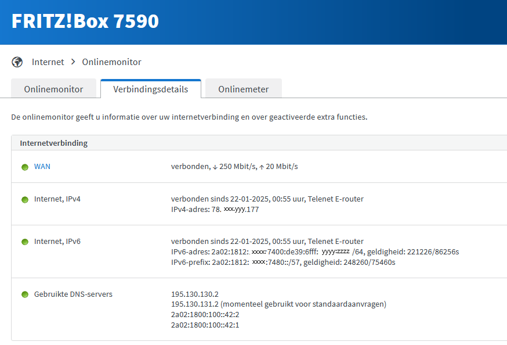Click DNS server entry 195.130.130.2

[194, 294]
